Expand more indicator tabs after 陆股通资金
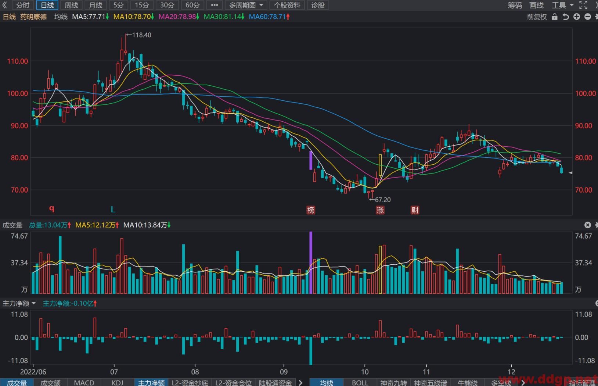This screenshot has width=598, height=386. [x=301, y=382]
